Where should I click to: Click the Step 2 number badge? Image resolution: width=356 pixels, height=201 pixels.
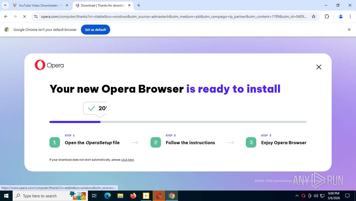coord(156,142)
